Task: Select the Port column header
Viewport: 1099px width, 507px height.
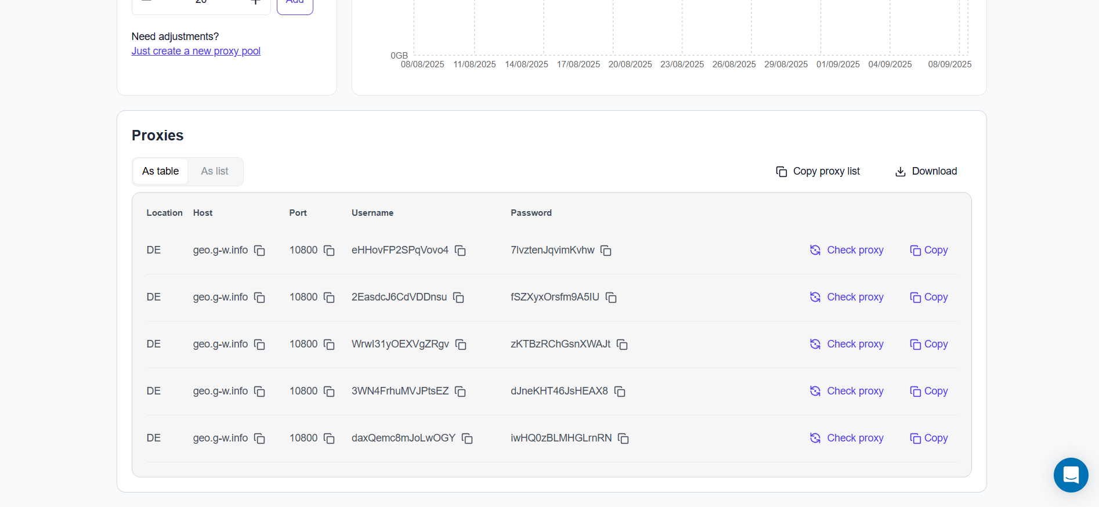Action: pos(298,213)
